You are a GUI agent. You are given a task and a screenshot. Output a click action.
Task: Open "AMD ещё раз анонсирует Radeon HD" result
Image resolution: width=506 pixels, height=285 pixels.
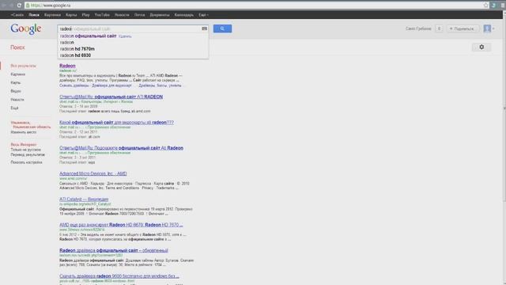click(121, 225)
